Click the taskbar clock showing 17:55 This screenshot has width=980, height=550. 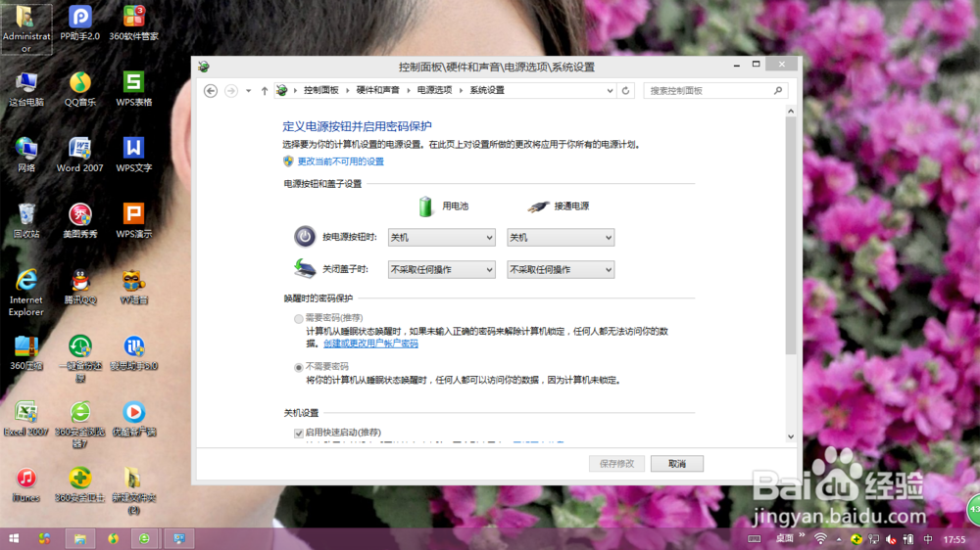click(954, 539)
